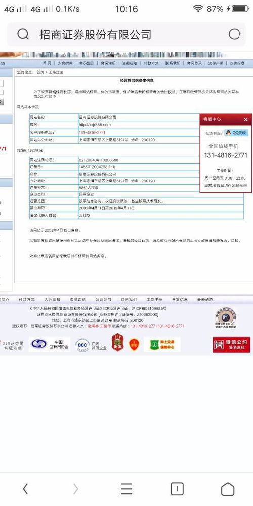
Task: Click the round red badge beside ICP shield
Action: pyautogui.click(x=133, y=344)
